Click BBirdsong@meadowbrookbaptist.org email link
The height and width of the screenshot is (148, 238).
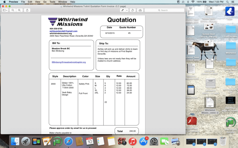[x=69, y=62]
